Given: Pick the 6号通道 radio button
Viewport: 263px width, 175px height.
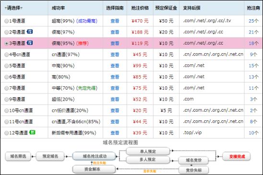Looking at the screenshot, I should click(6, 77).
